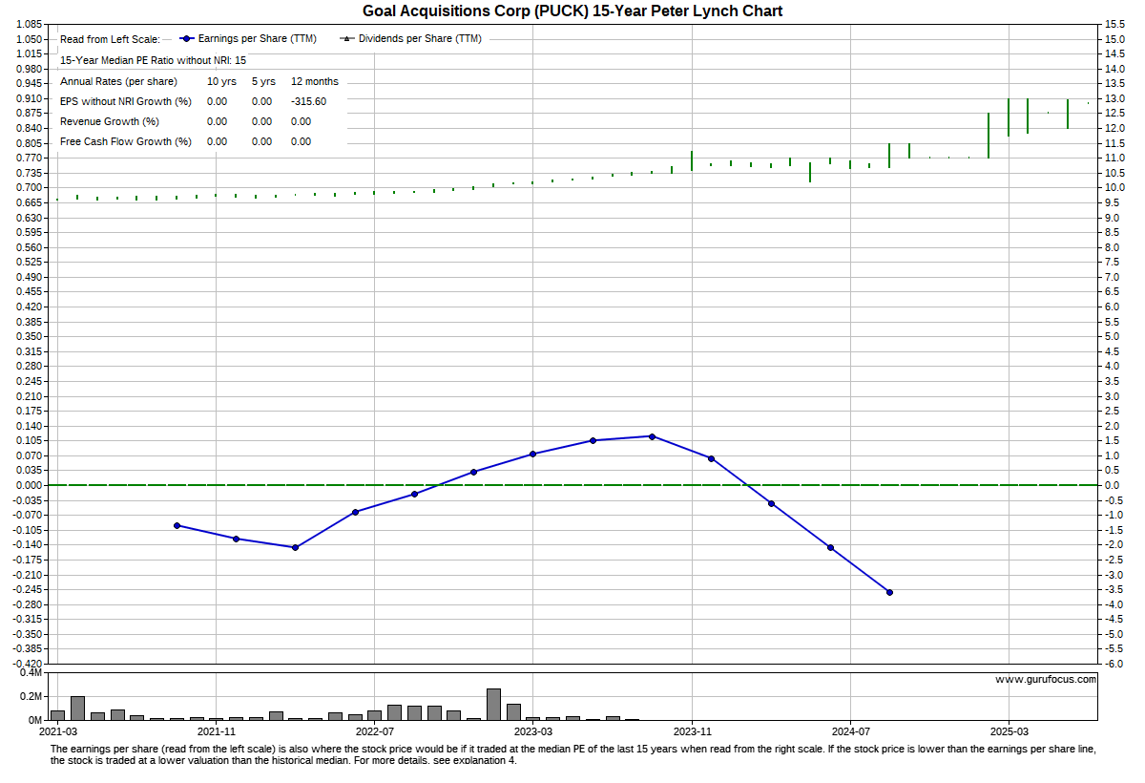
Task: Click the 0.4M volume axis label
Action: point(31,673)
